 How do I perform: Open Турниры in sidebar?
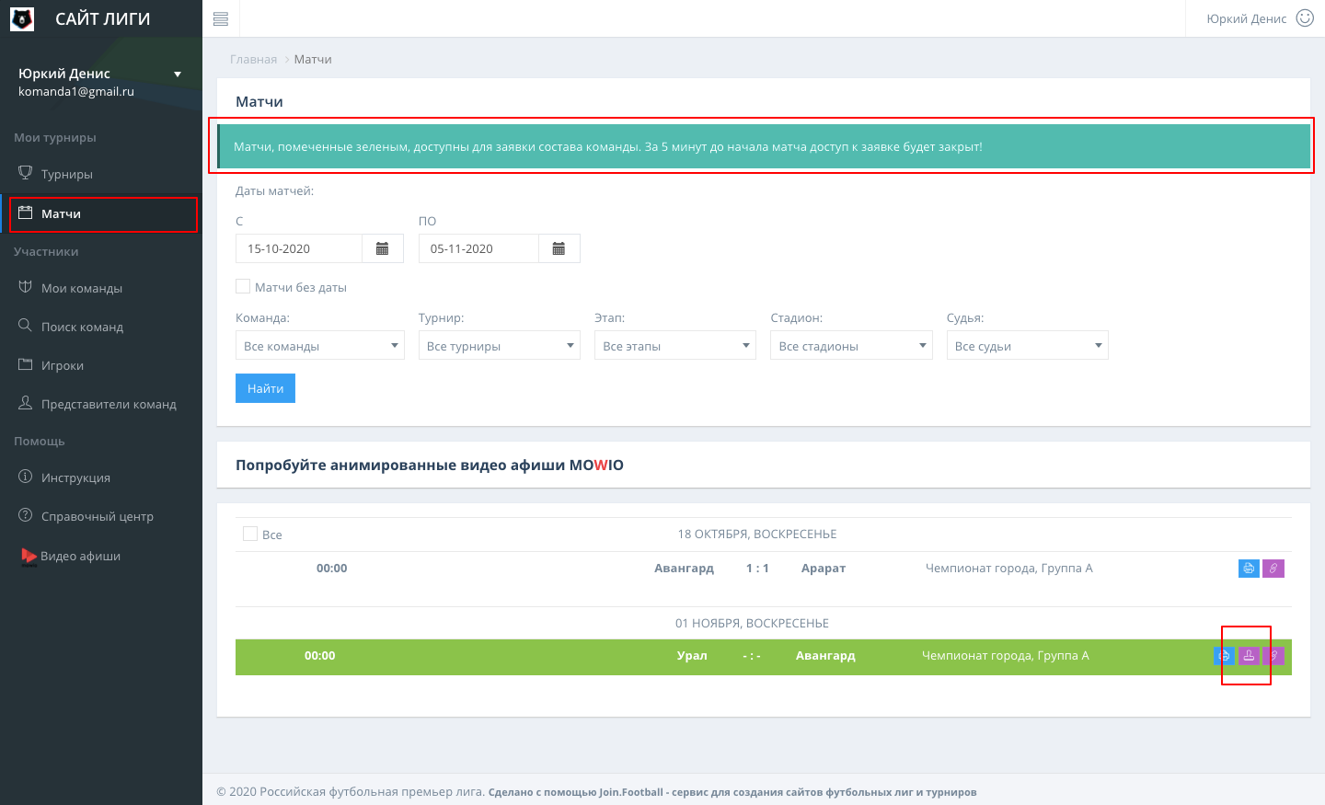101,174
